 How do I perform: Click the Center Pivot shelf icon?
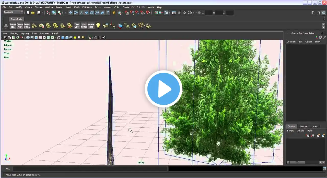[20, 26]
